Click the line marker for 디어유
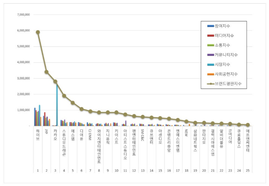 [82, 109]
